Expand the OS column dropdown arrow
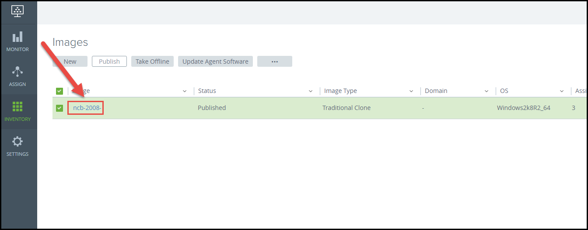Viewport: 588px width, 230px height. (562, 91)
